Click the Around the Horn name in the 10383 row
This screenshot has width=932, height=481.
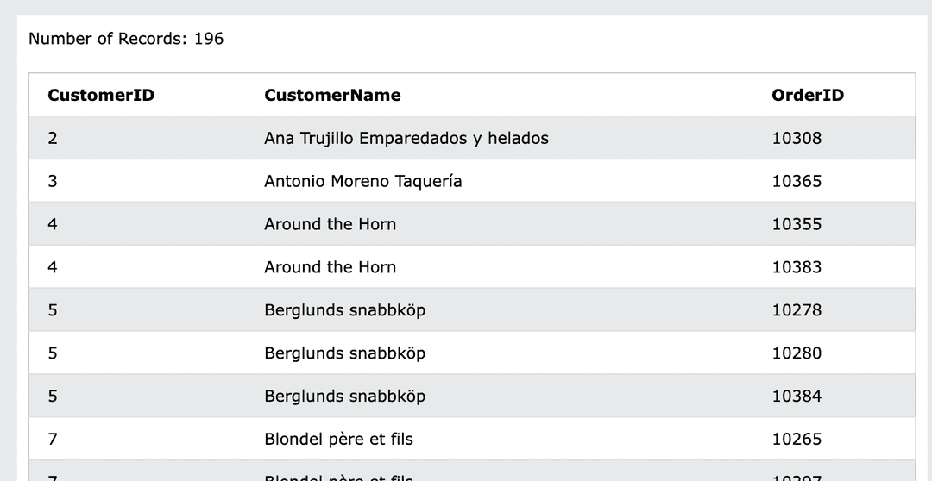(x=331, y=267)
